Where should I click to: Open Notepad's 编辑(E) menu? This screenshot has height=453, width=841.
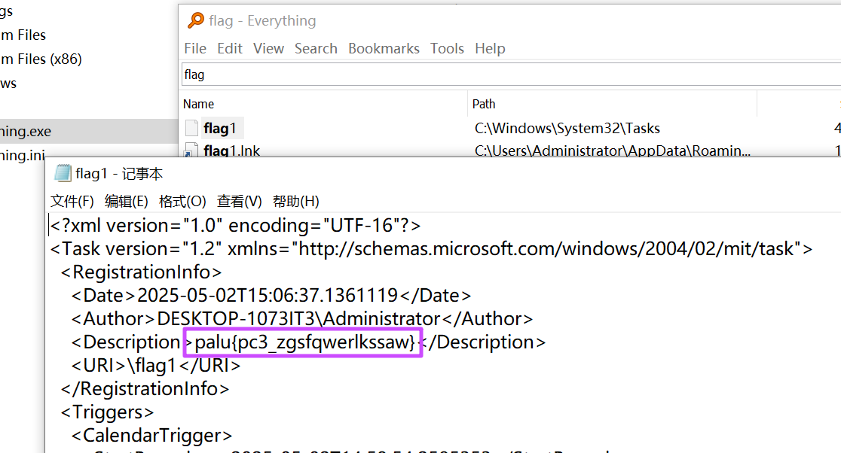tap(127, 201)
